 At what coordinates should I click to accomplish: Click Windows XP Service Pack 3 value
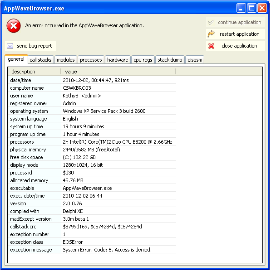104,111
